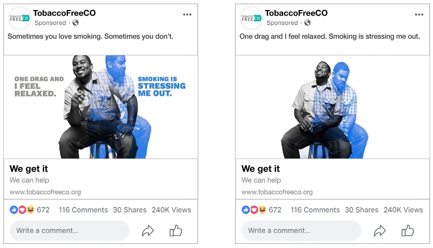
Task: Select the share arrow icon below left post comment box
Action: coord(148,231)
